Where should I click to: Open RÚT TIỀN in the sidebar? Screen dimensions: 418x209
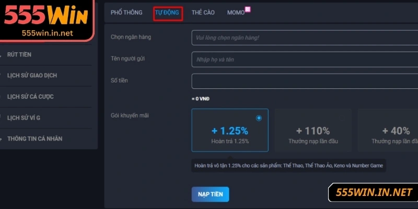20,54
